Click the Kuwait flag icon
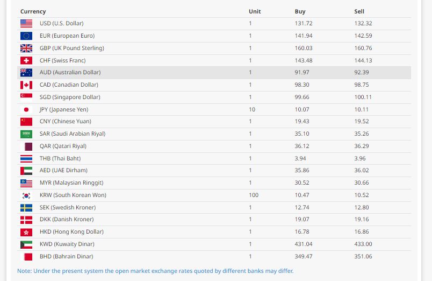Image resolution: width=432 pixels, height=281 pixels. [26, 244]
